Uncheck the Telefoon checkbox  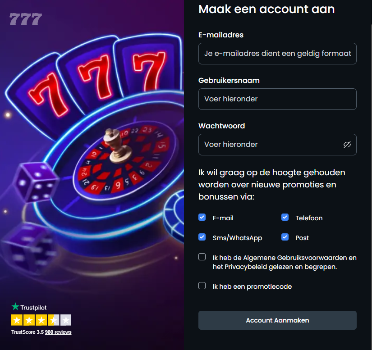[285, 217]
